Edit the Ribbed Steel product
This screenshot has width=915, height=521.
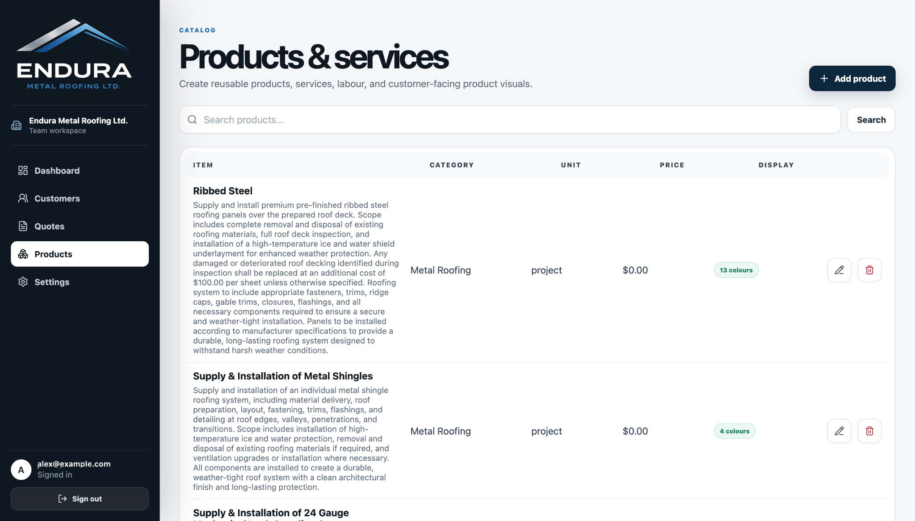tap(839, 270)
